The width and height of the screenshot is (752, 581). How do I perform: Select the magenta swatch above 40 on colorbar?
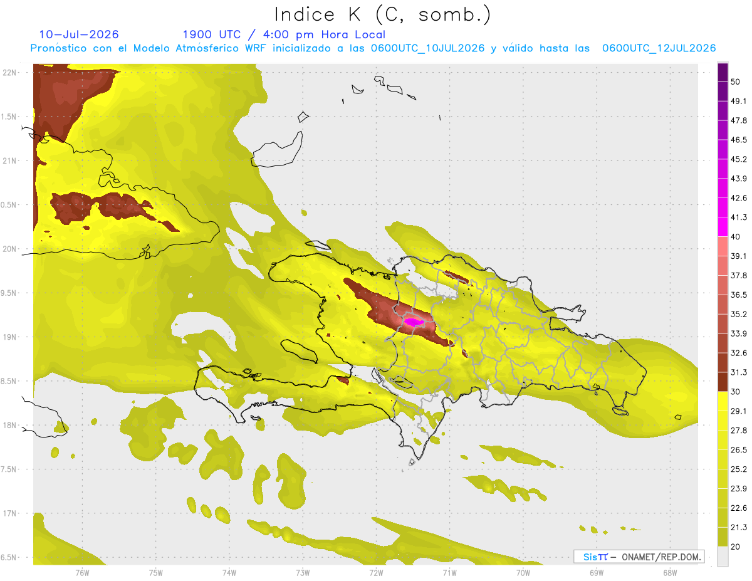723,226
